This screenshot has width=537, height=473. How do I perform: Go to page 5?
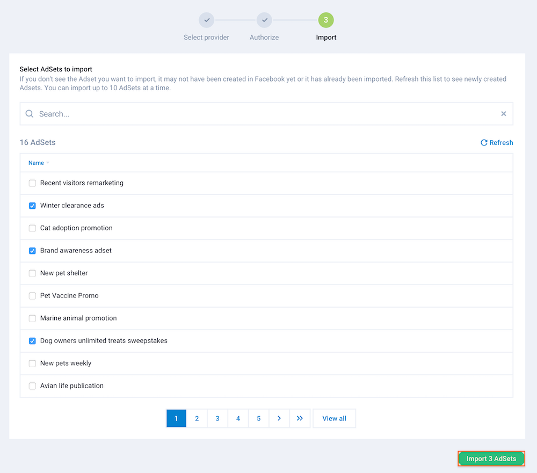tap(259, 418)
